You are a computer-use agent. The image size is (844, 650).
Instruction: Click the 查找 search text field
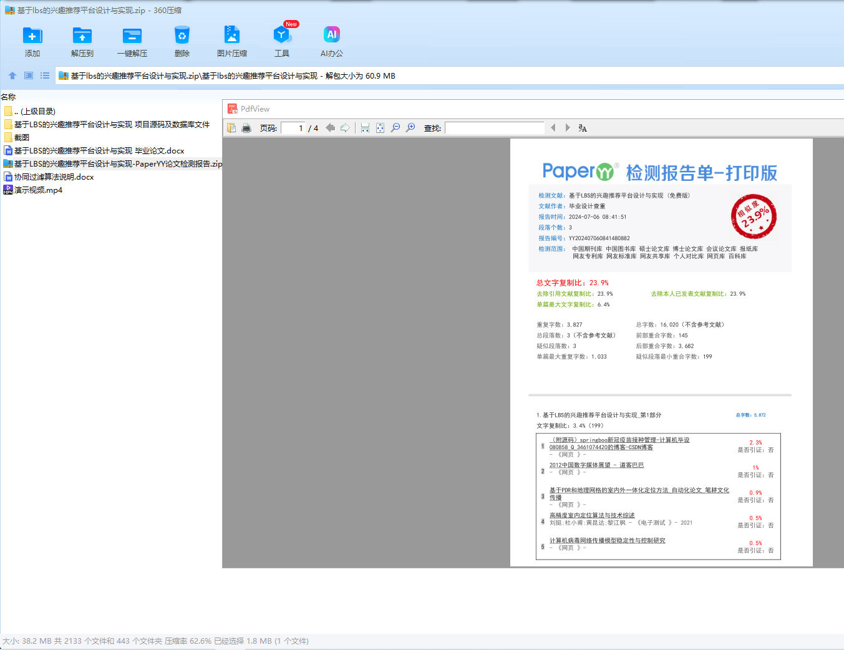(495, 128)
